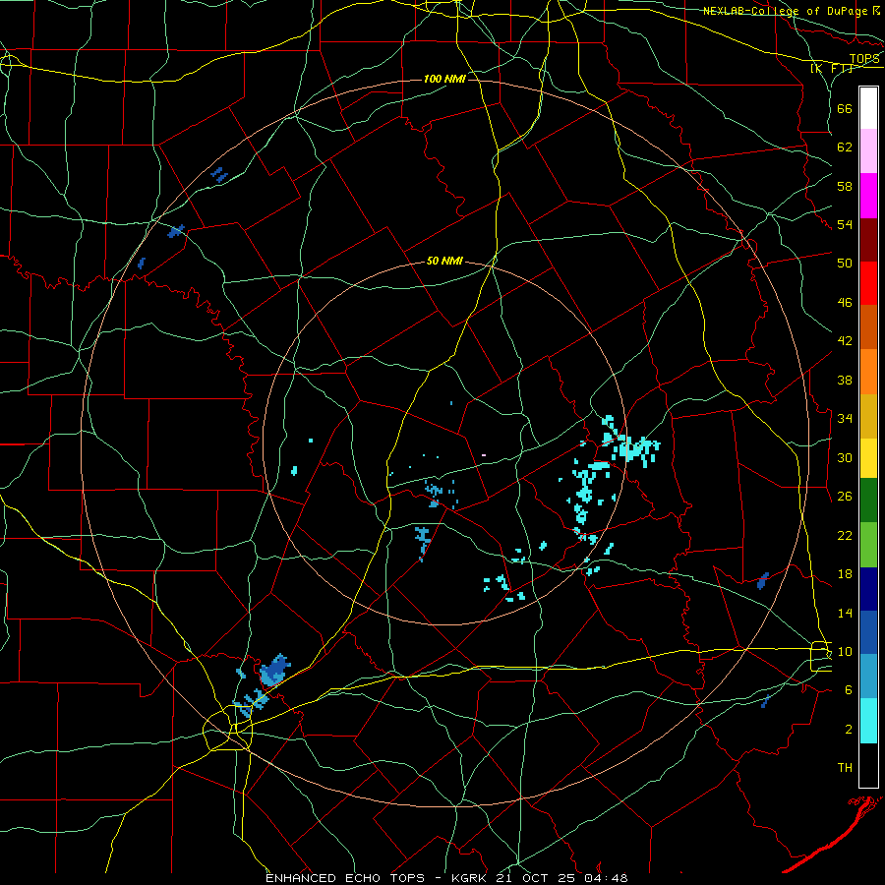The image size is (885, 885).
Task: Select the light pink legend swatch
Action: (868, 150)
